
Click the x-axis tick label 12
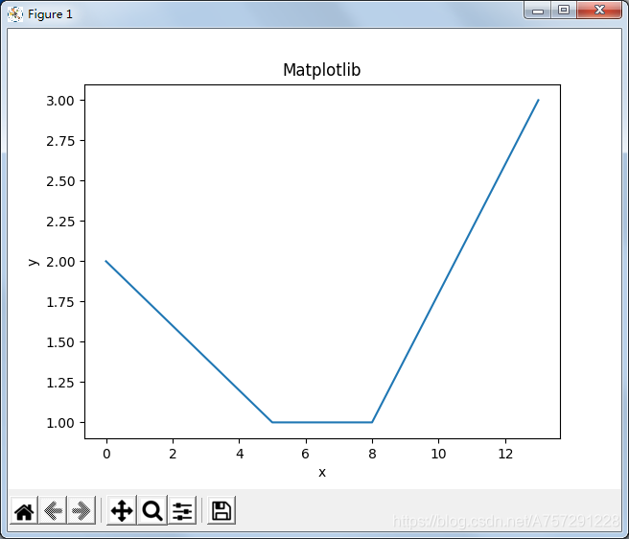pos(505,454)
